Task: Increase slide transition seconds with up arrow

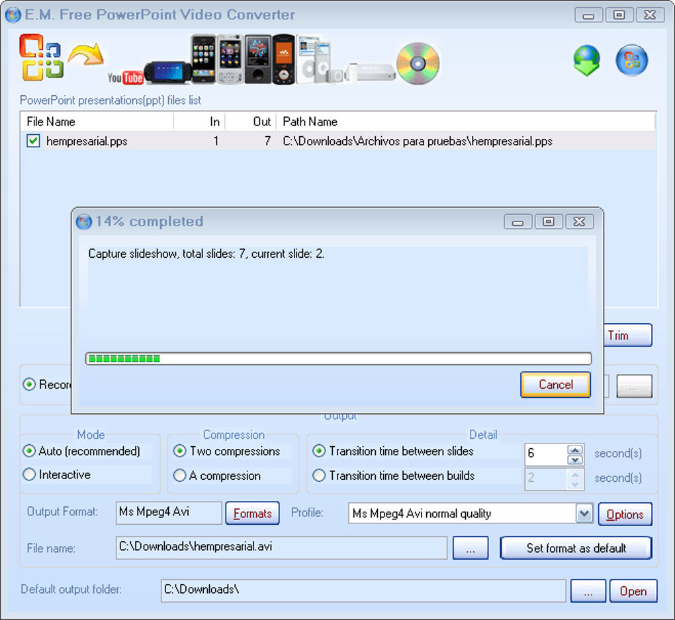Action: [x=575, y=449]
